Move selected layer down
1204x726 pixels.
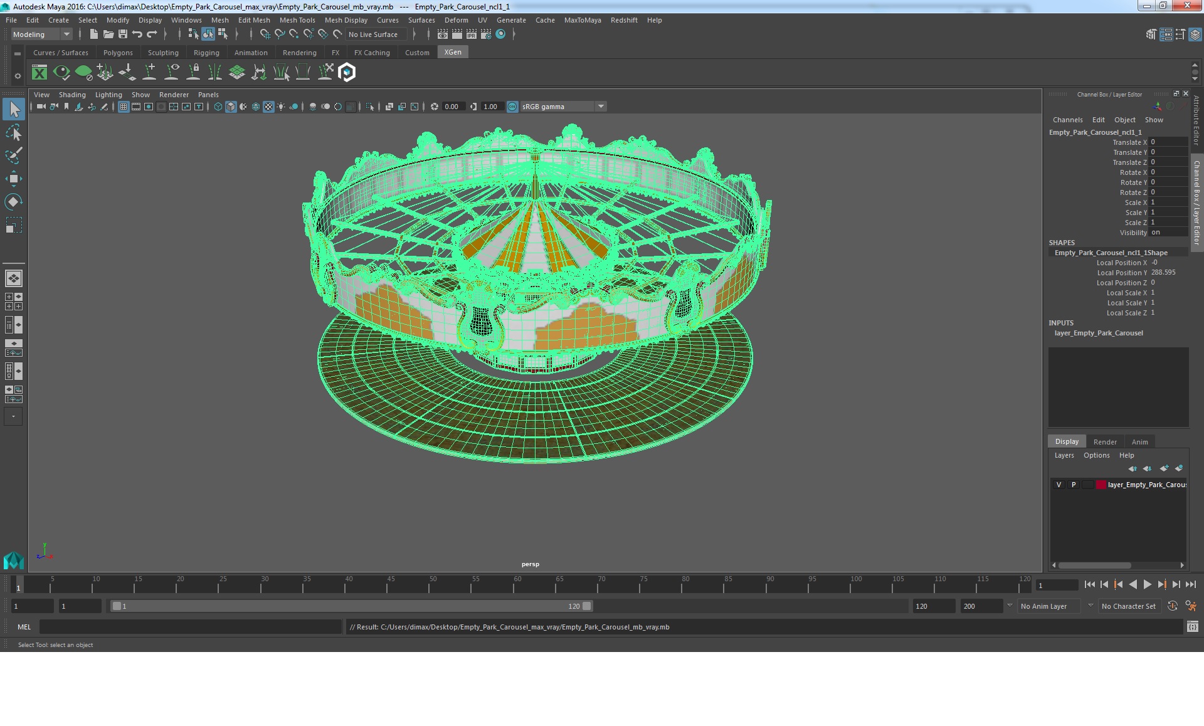pos(1147,468)
